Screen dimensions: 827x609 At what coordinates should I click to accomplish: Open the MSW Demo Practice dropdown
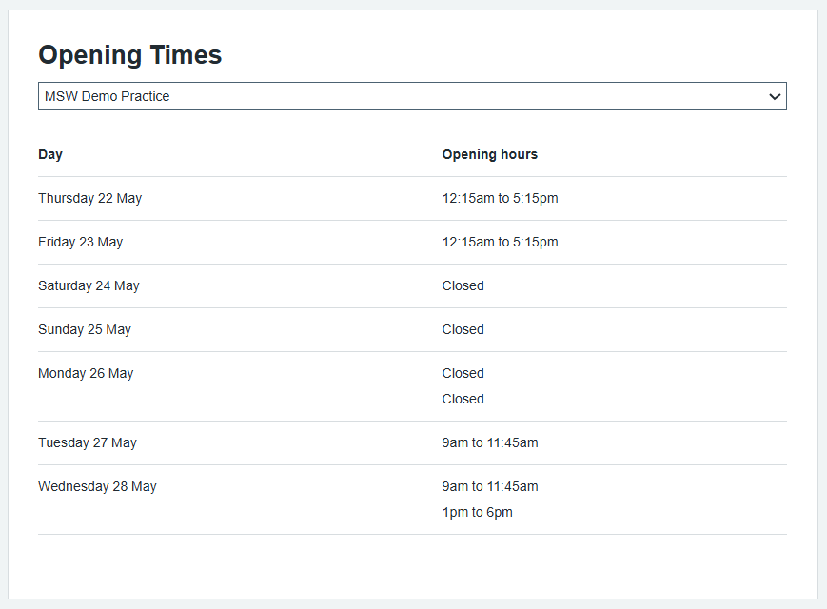(x=411, y=96)
